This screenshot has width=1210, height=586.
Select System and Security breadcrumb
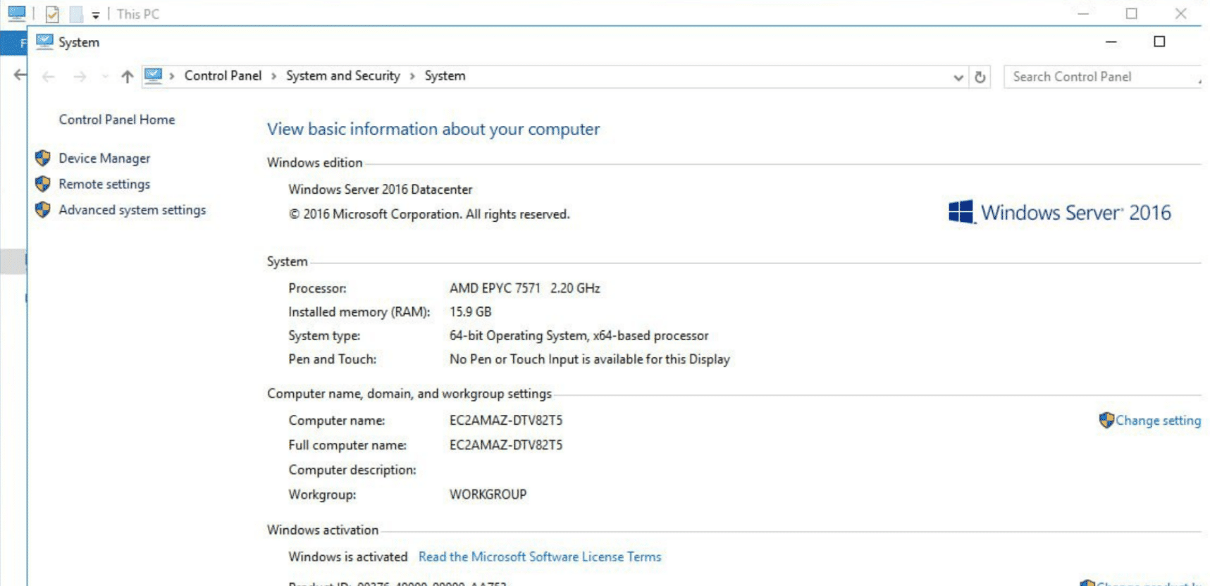point(343,76)
